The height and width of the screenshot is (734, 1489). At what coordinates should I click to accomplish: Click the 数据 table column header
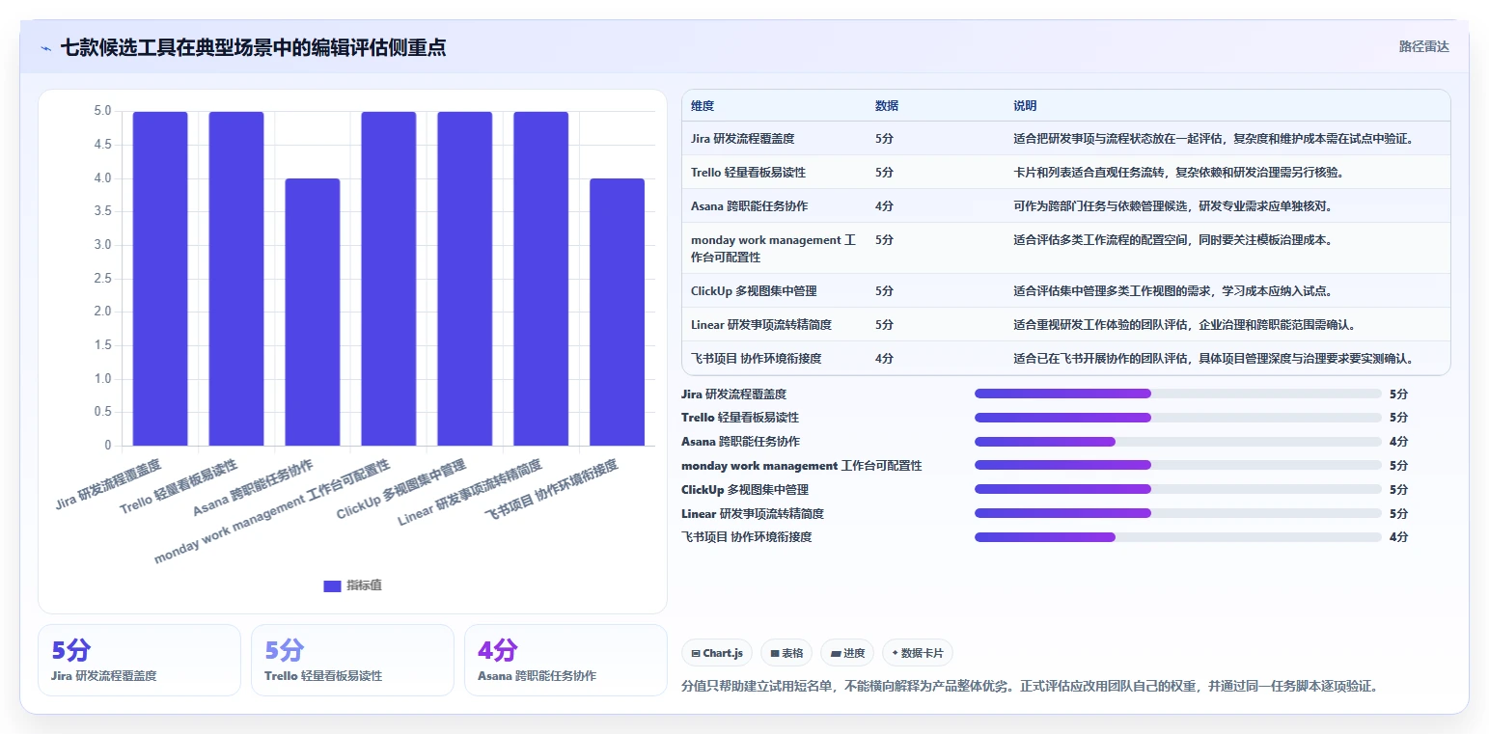pyautogui.click(x=887, y=106)
